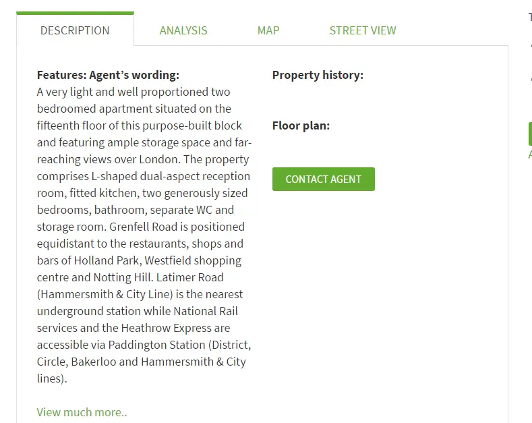The image size is (532, 423).
Task: Click the "Features: Agent's wording:" heading
Action: 108,75
